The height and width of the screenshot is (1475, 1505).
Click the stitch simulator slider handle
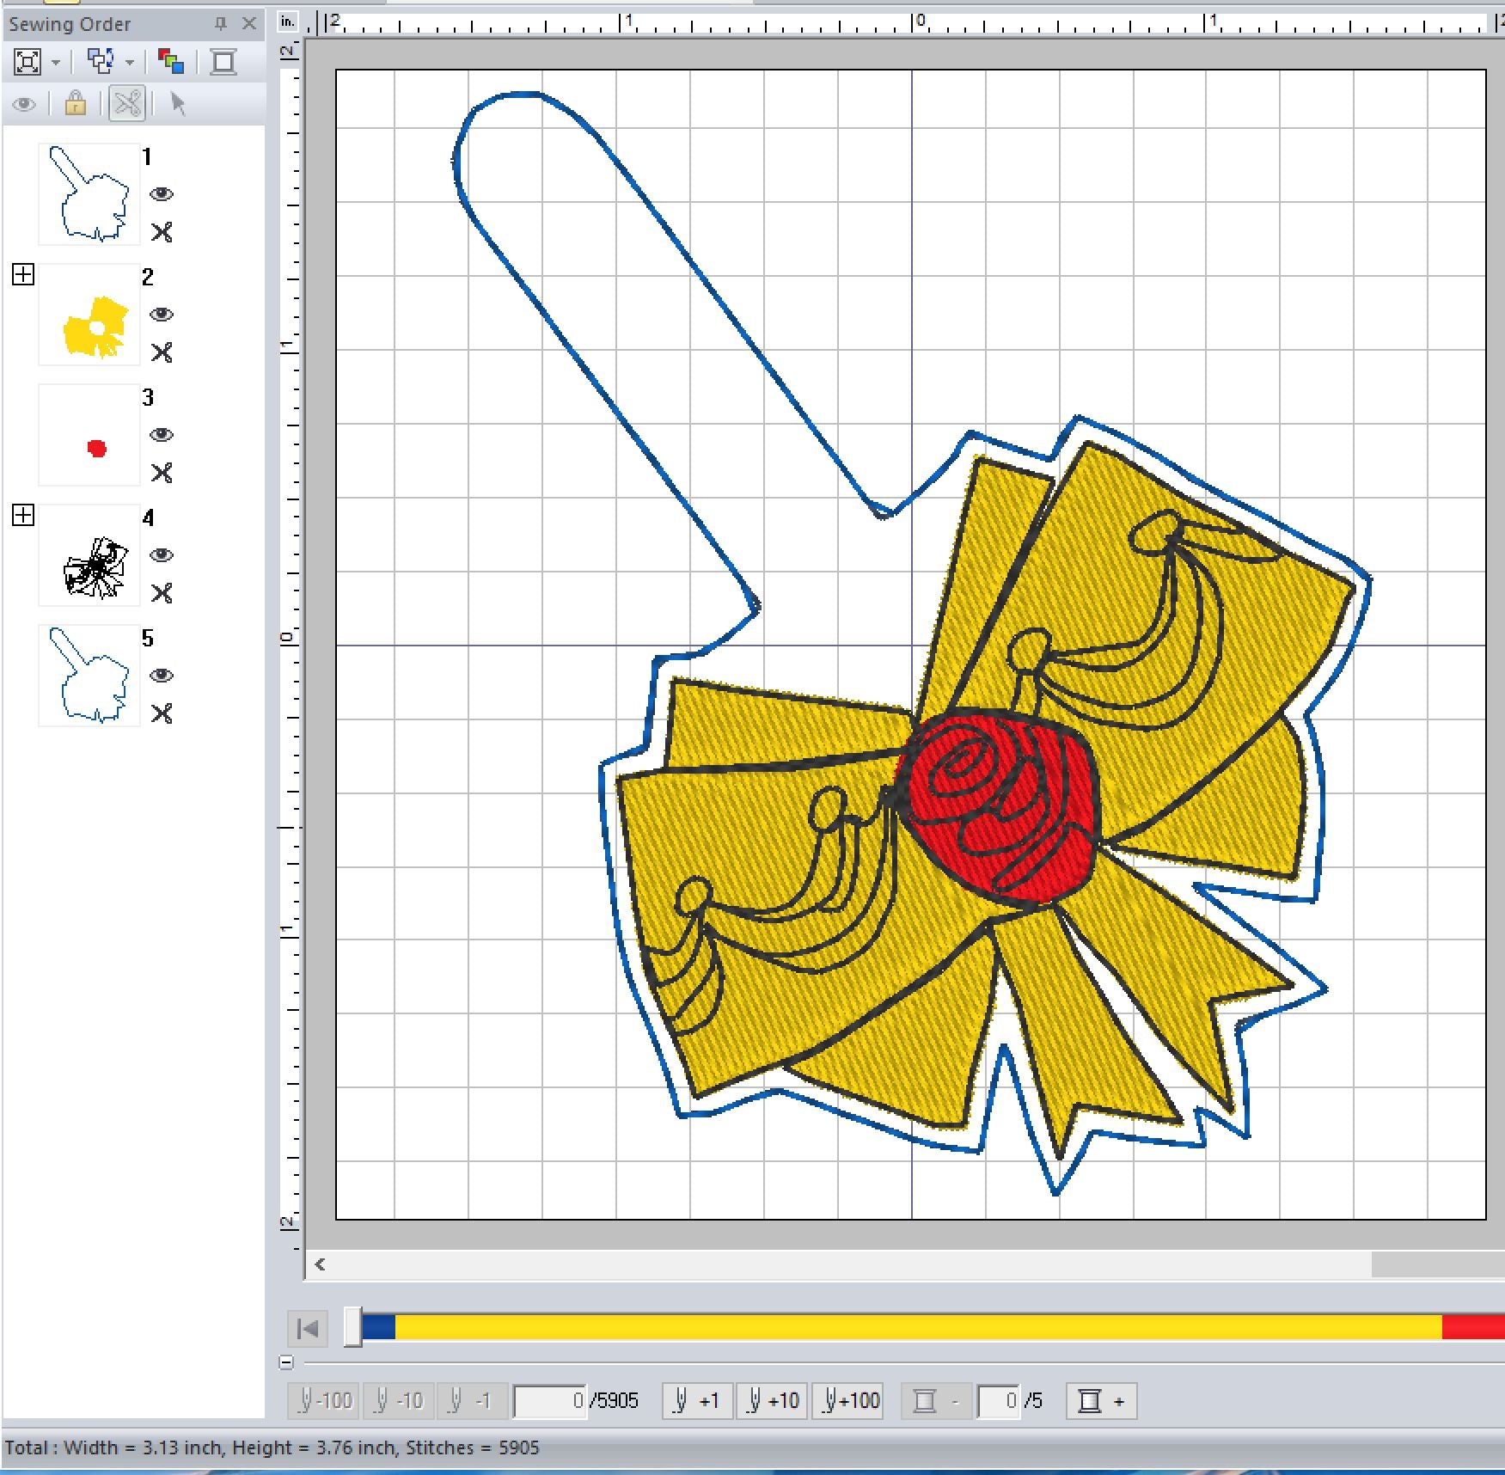(x=352, y=1327)
